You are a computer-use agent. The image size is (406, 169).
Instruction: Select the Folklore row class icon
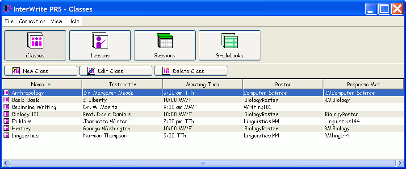coord(6,121)
